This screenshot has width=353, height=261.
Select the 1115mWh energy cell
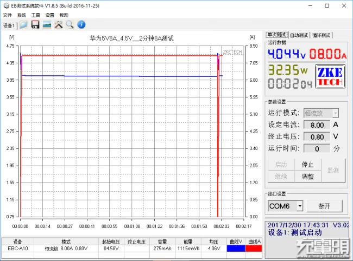coord(188,249)
